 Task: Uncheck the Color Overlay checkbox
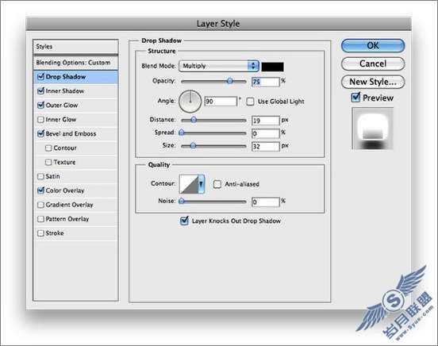[x=40, y=190]
